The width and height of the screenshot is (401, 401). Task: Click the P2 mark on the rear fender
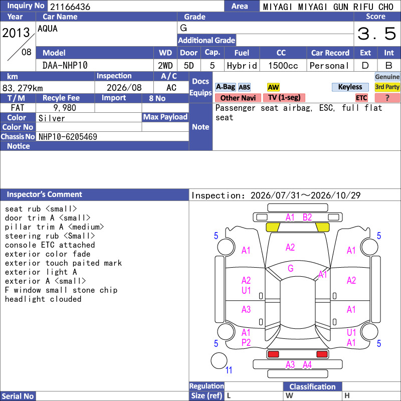point(246,342)
